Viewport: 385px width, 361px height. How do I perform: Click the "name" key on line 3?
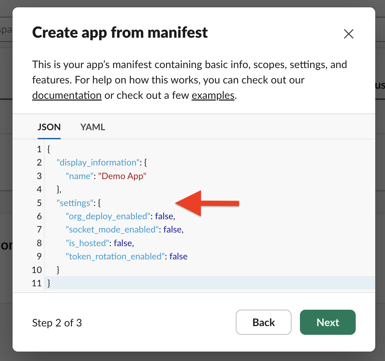(x=80, y=176)
